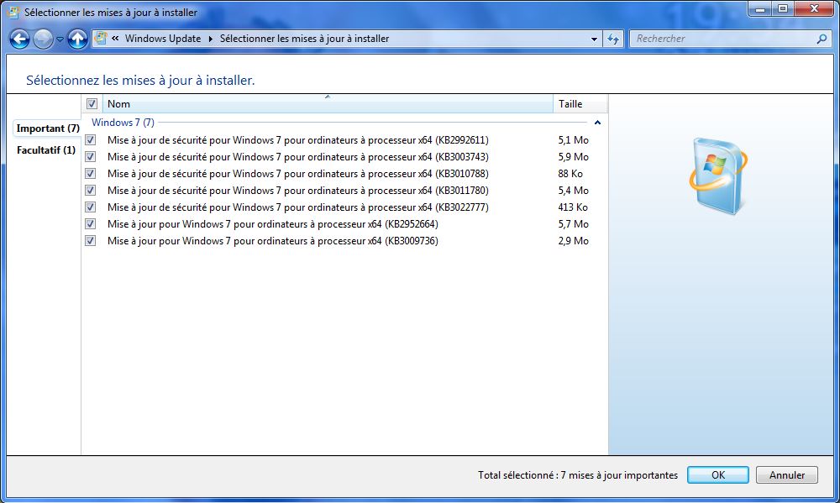
Task: Click the Windows Update box icon in details pane
Action: tap(718, 176)
